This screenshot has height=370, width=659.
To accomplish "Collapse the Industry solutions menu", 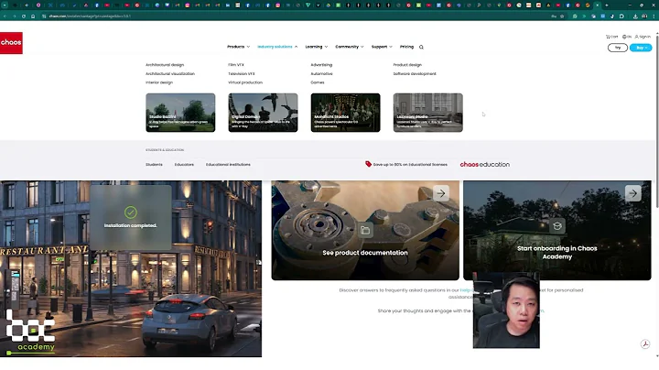I will pos(277,47).
